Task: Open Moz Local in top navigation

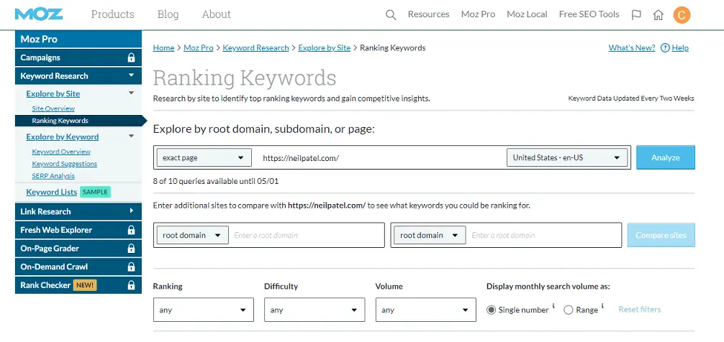Action: (527, 14)
